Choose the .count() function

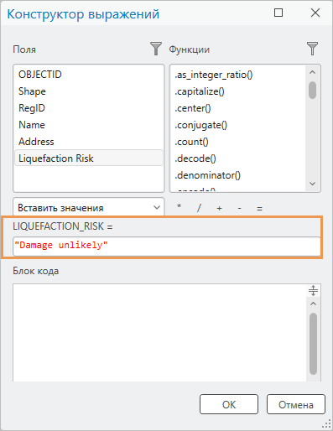191,142
